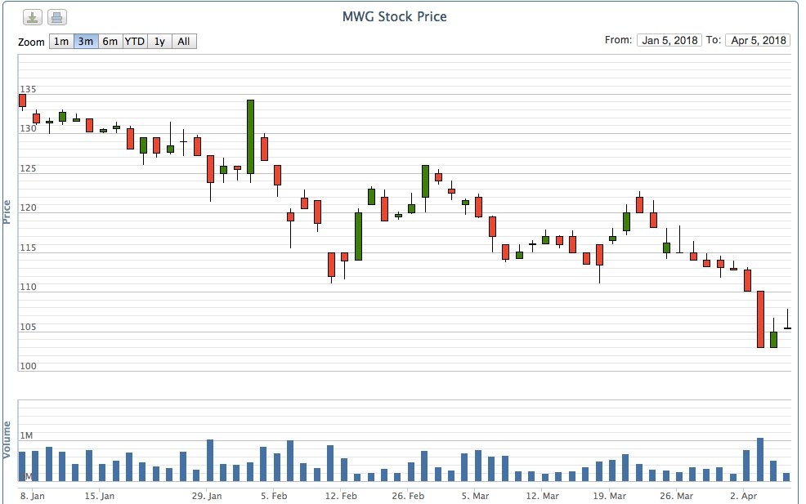Click the 2. Apr date axis label
This screenshot has height=504, width=806.
click(742, 496)
